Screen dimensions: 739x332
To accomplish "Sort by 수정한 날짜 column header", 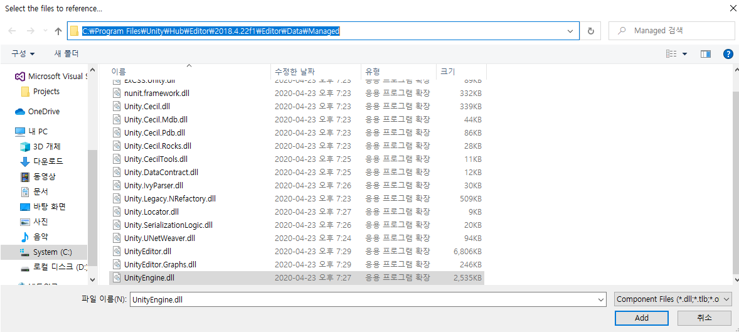I will [316, 72].
